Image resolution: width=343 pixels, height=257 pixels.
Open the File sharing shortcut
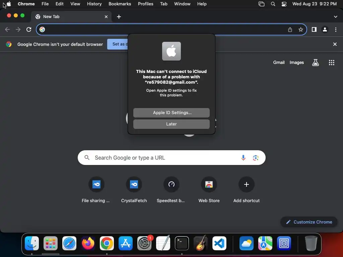tap(96, 190)
